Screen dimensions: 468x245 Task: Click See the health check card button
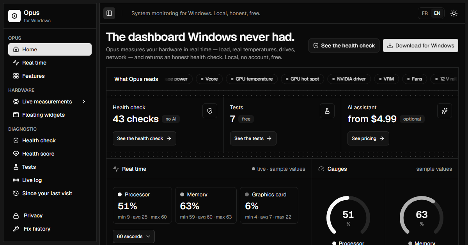[144, 138]
